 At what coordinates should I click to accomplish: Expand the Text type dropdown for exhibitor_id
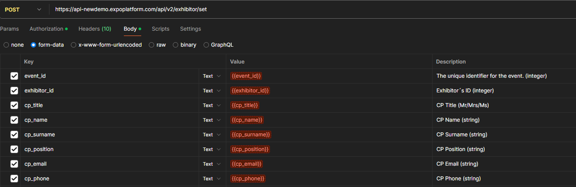tap(212, 91)
